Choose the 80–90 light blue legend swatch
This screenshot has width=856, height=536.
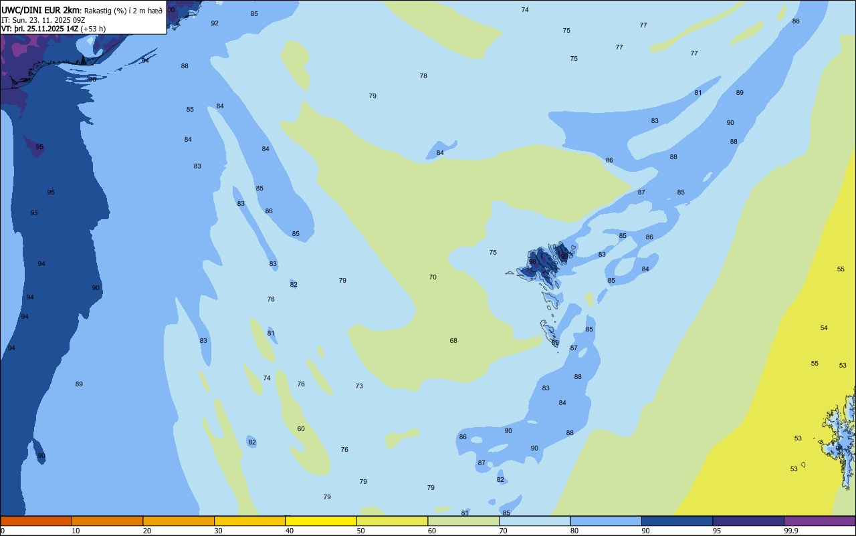point(606,521)
